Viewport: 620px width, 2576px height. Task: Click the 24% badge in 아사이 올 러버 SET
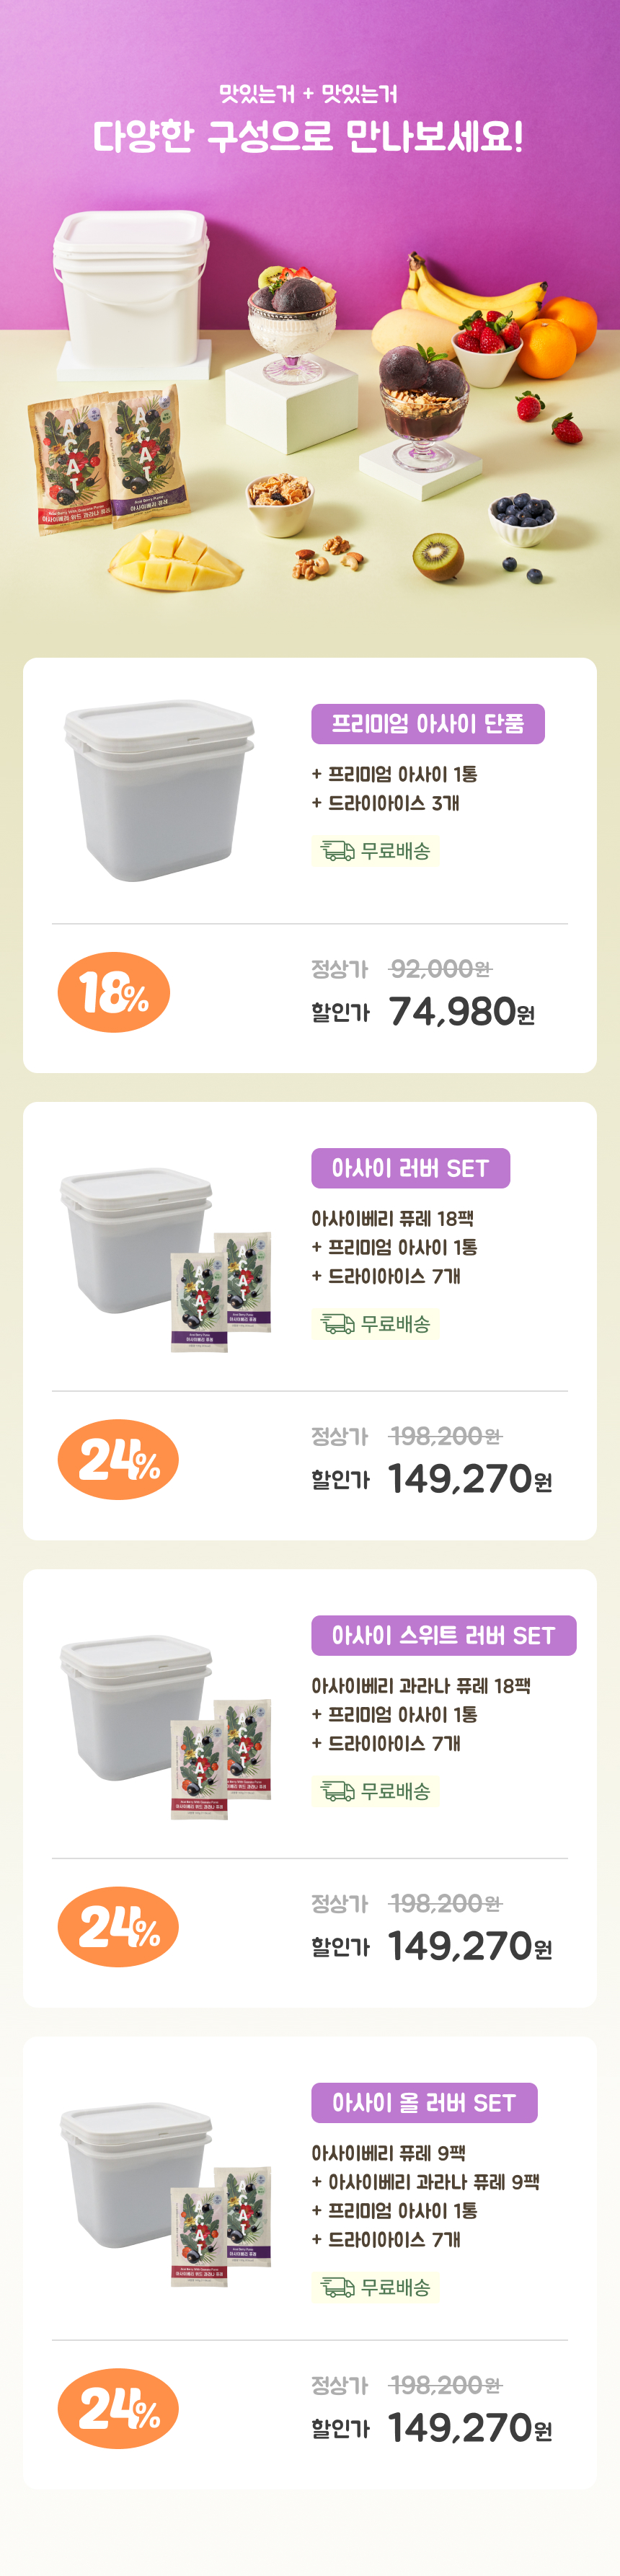(118, 2408)
